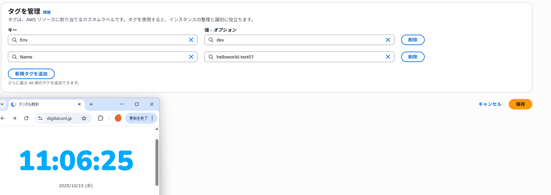Click the search icon in the Name field

(14, 57)
